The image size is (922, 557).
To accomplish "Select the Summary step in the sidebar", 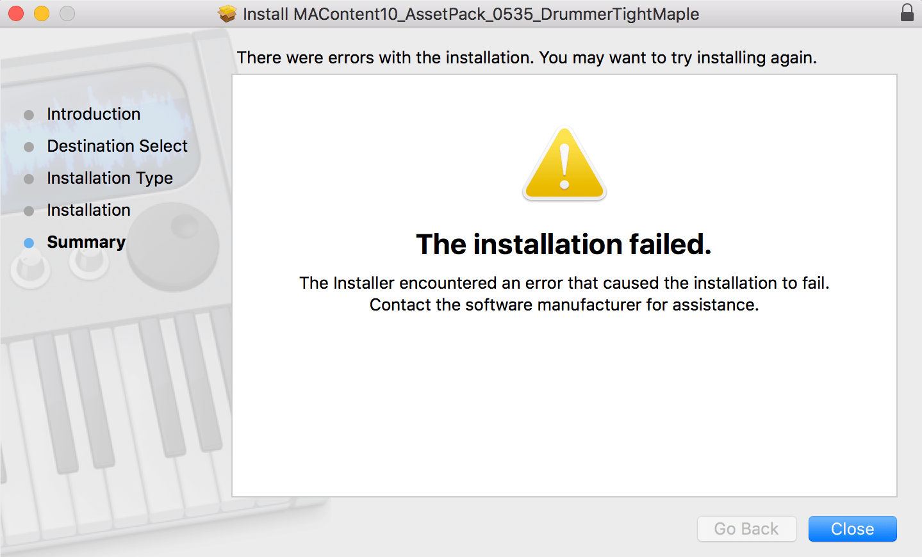I will point(86,243).
